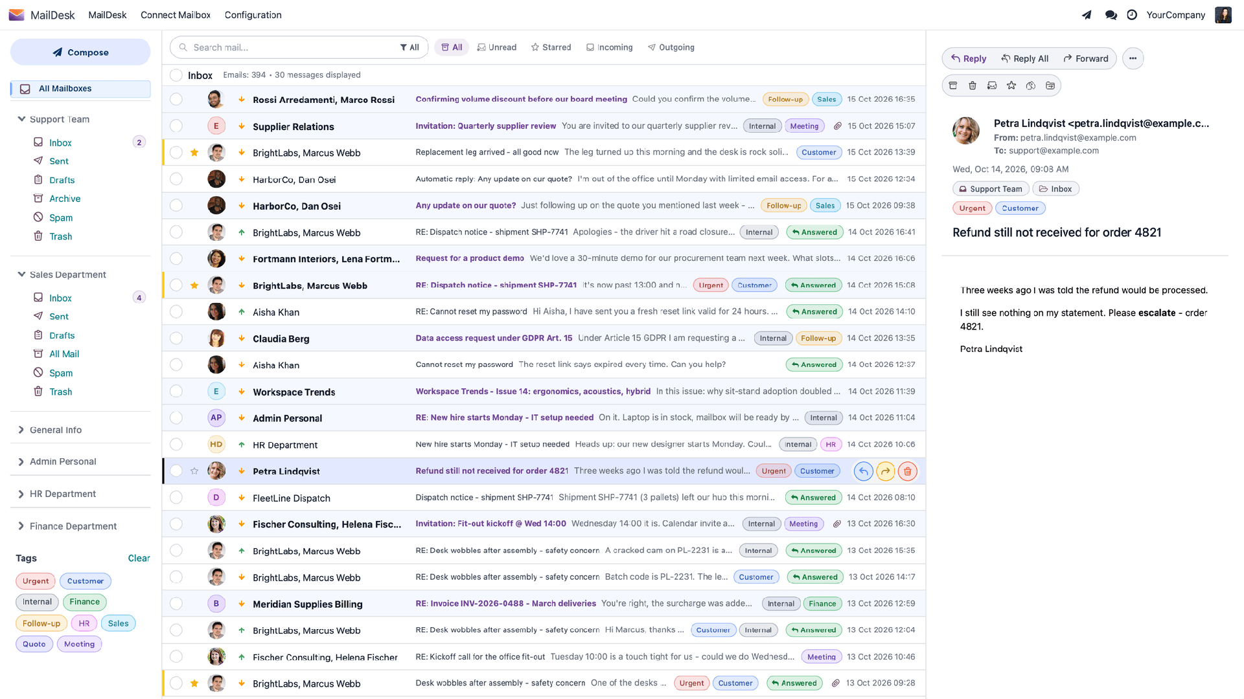Click the tags icon in reading pane toolbar
The height and width of the screenshot is (699, 1244).
pyautogui.click(x=1031, y=85)
